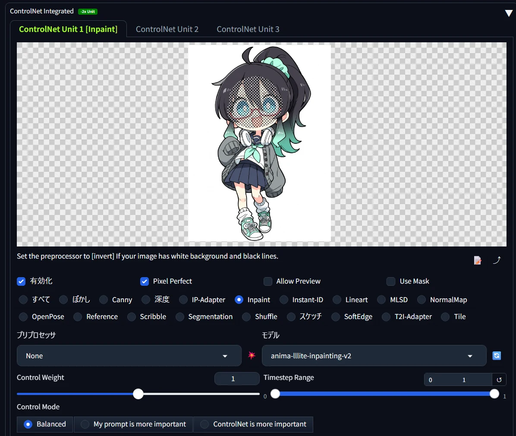
Task: Select the Lineart control type
Action: 337,300
